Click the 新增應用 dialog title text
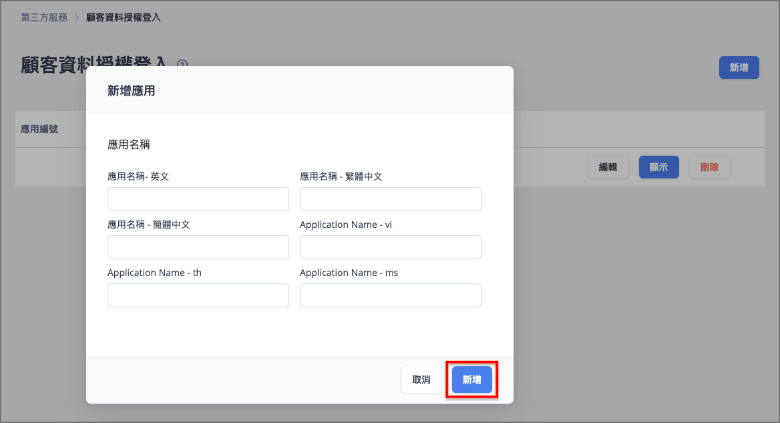Viewport: 780px width, 423px height. pyautogui.click(x=132, y=91)
